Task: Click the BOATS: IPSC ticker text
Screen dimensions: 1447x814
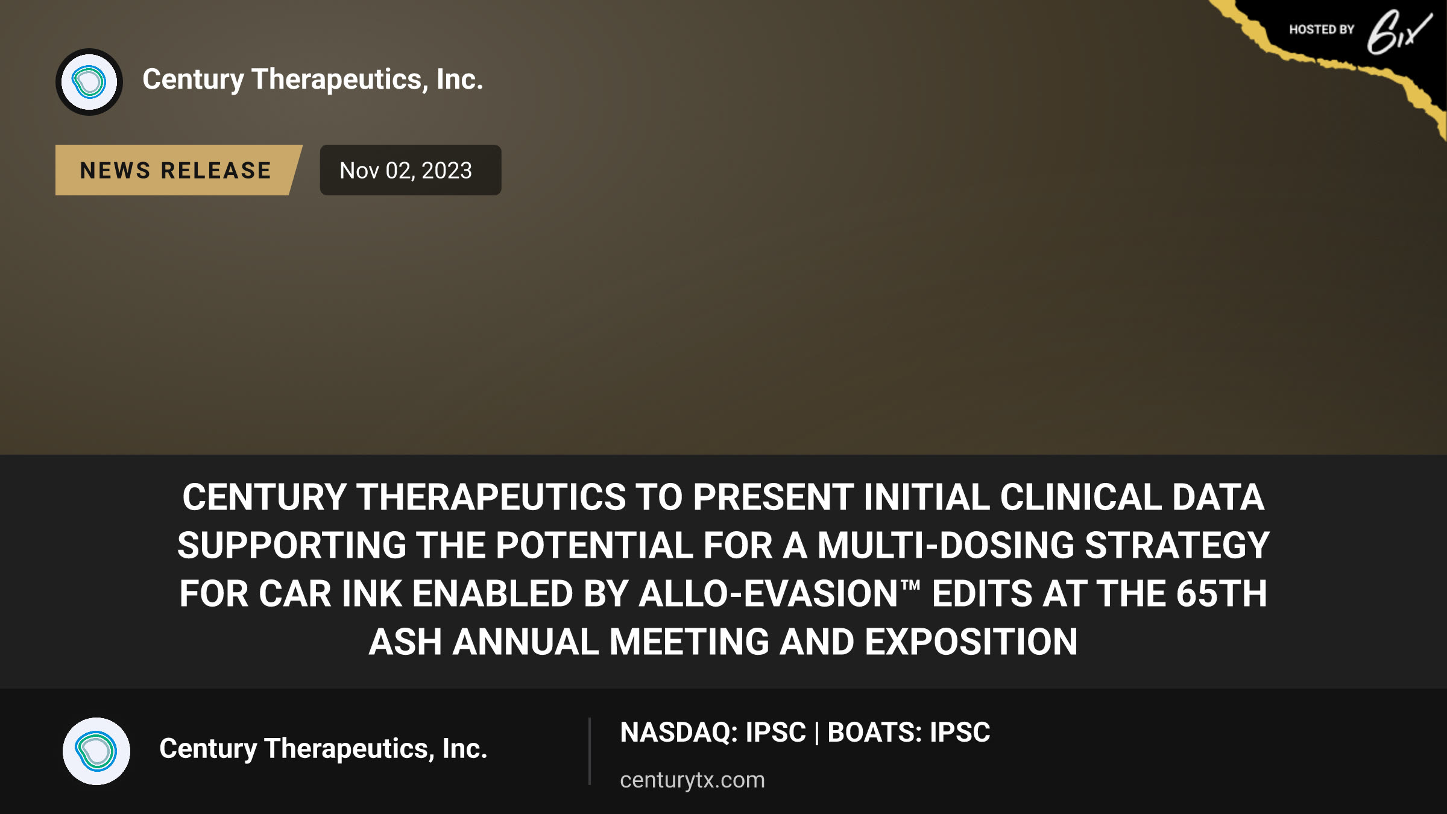Action: pyautogui.click(x=908, y=733)
